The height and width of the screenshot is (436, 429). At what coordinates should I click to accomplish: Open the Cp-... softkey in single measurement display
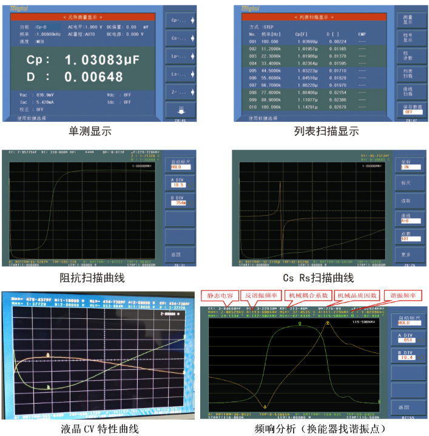pyautogui.click(x=181, y=20)
